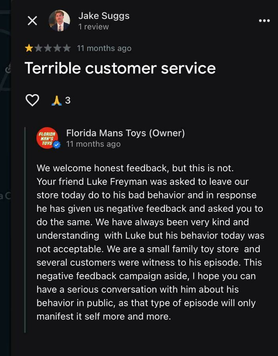Click the review's "11 months ago" timestamp

(105, 48)
